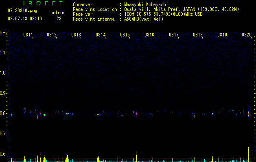Image resolution: width=256 pixels, height=162 pixels.
Task: Click the 0.8 kHz axis label
Action: (x=3, y=113)
